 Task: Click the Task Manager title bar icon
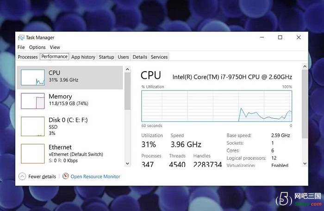click(x=21, y=37)
